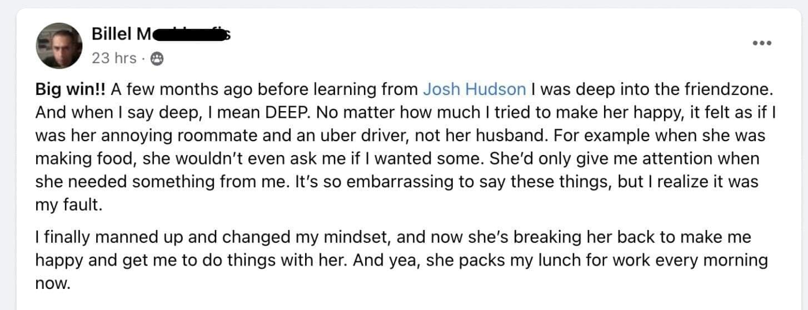
Task: Open the three-dot post options menu
Action: click(761, 43)
